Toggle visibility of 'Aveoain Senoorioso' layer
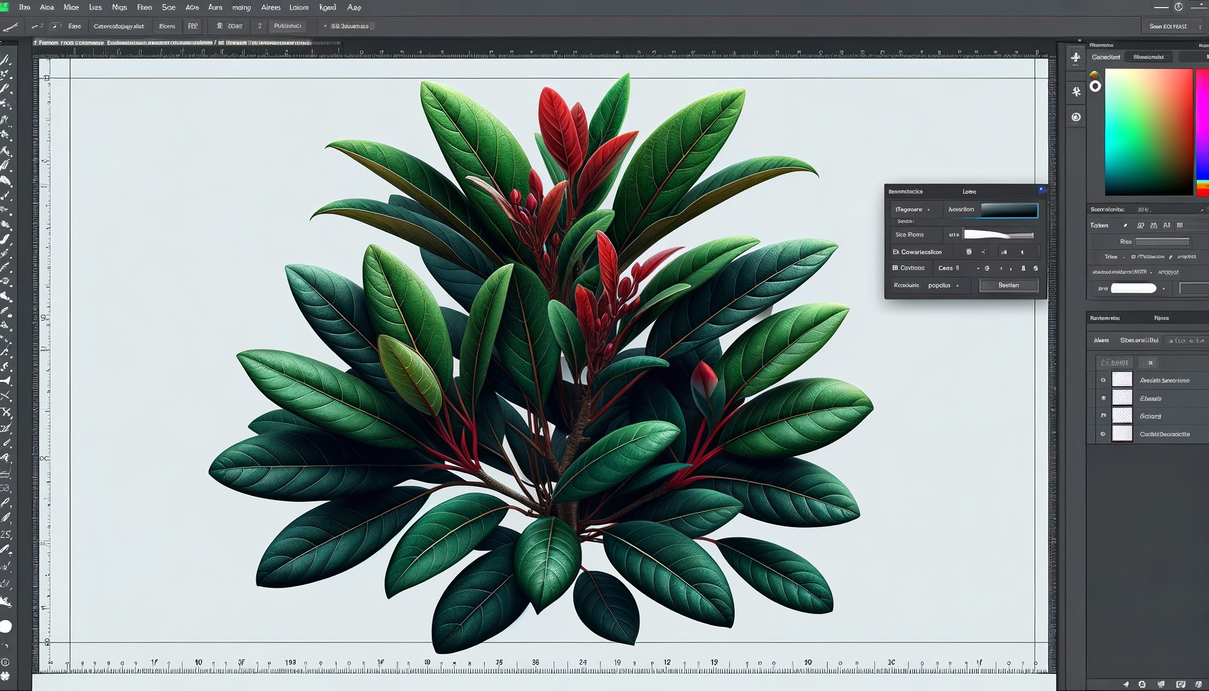This screenshot has width=1209, height=691. pos(1103,380)
